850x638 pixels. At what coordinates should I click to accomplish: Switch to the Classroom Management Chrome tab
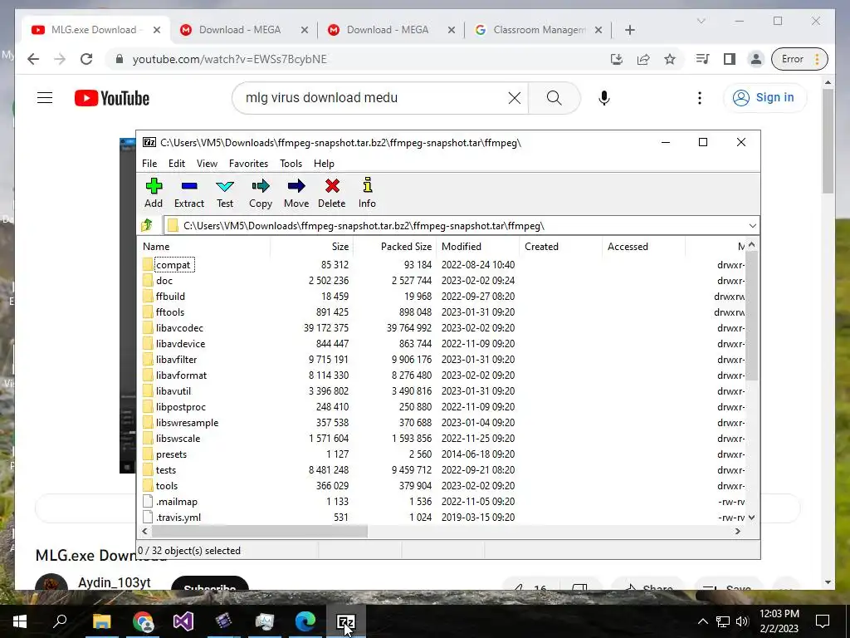[x=538, y=30]
